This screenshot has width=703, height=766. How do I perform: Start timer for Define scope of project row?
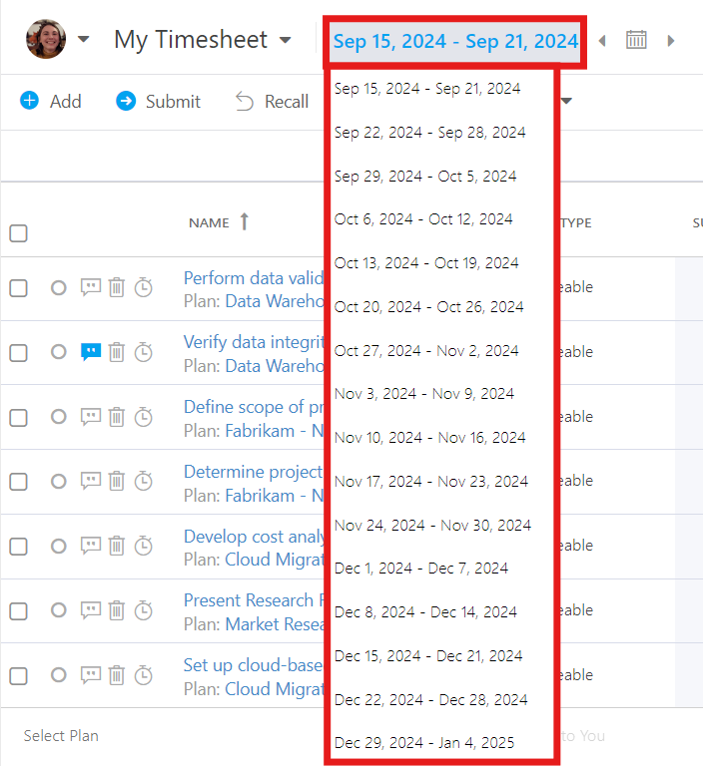point(144,417)
